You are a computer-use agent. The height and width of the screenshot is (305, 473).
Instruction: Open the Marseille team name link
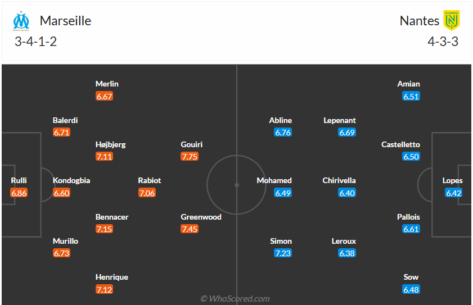click(x=65, y=21)
